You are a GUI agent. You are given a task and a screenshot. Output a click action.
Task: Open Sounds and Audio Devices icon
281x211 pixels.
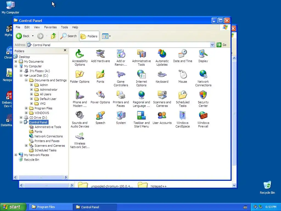pos(80,120)
